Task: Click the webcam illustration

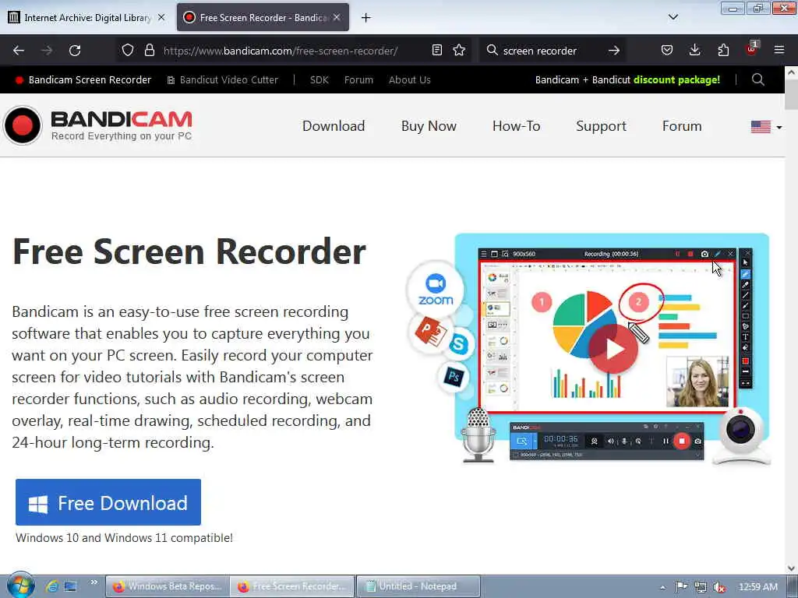Action: (x=740, y=436)
